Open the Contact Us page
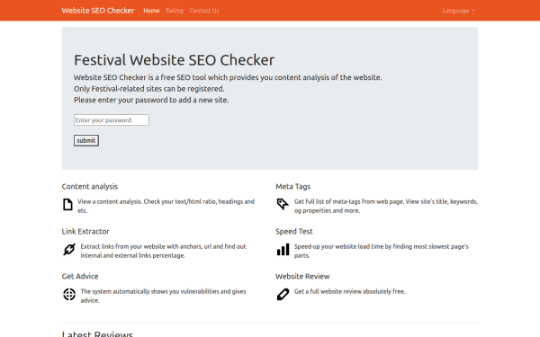Screen dimensions: 540x337 [x=204, y=11]
